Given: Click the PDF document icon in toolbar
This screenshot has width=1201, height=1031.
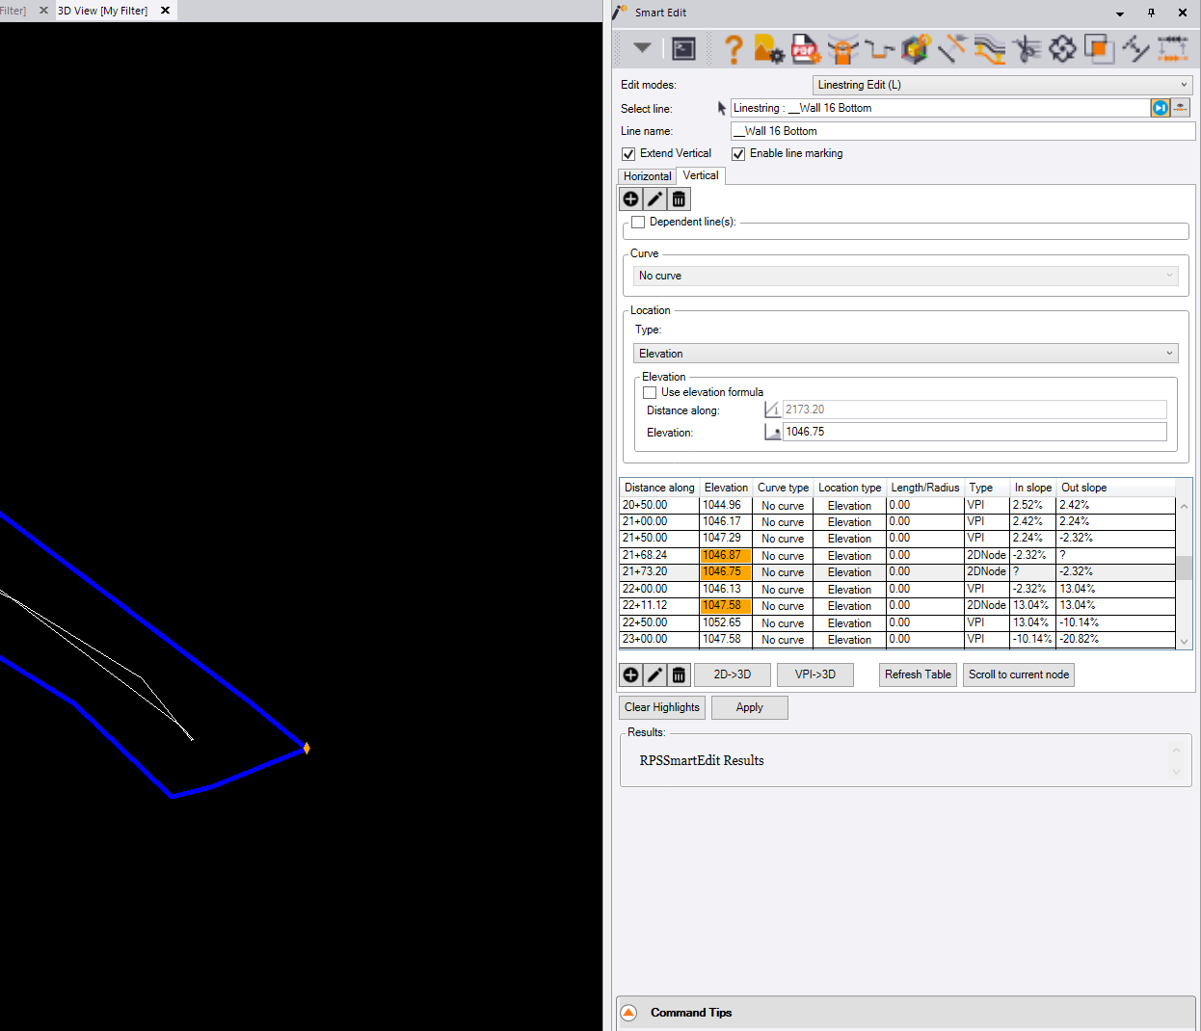Looking at the screenshot, I should coord(805,48).
